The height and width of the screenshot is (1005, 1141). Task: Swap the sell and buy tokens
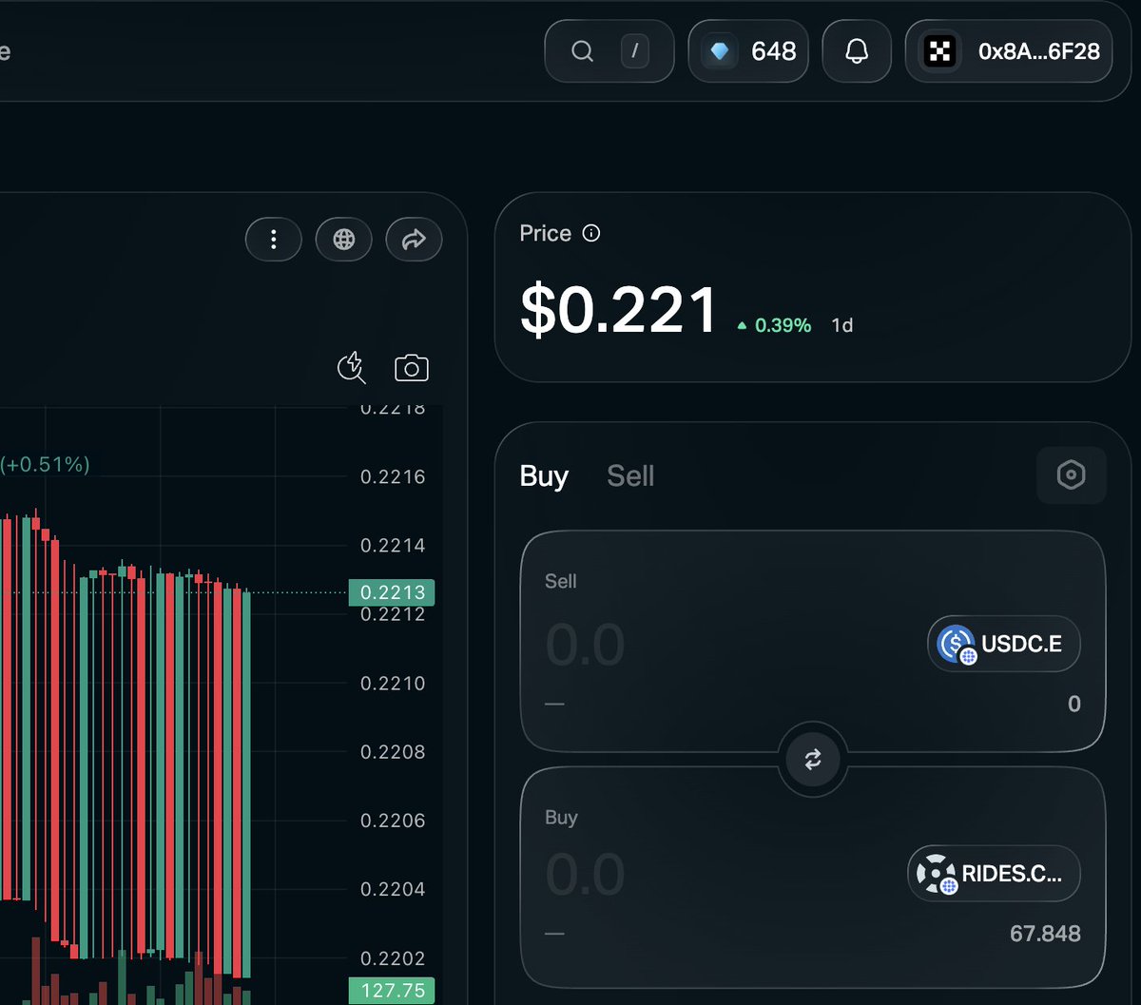813,759
